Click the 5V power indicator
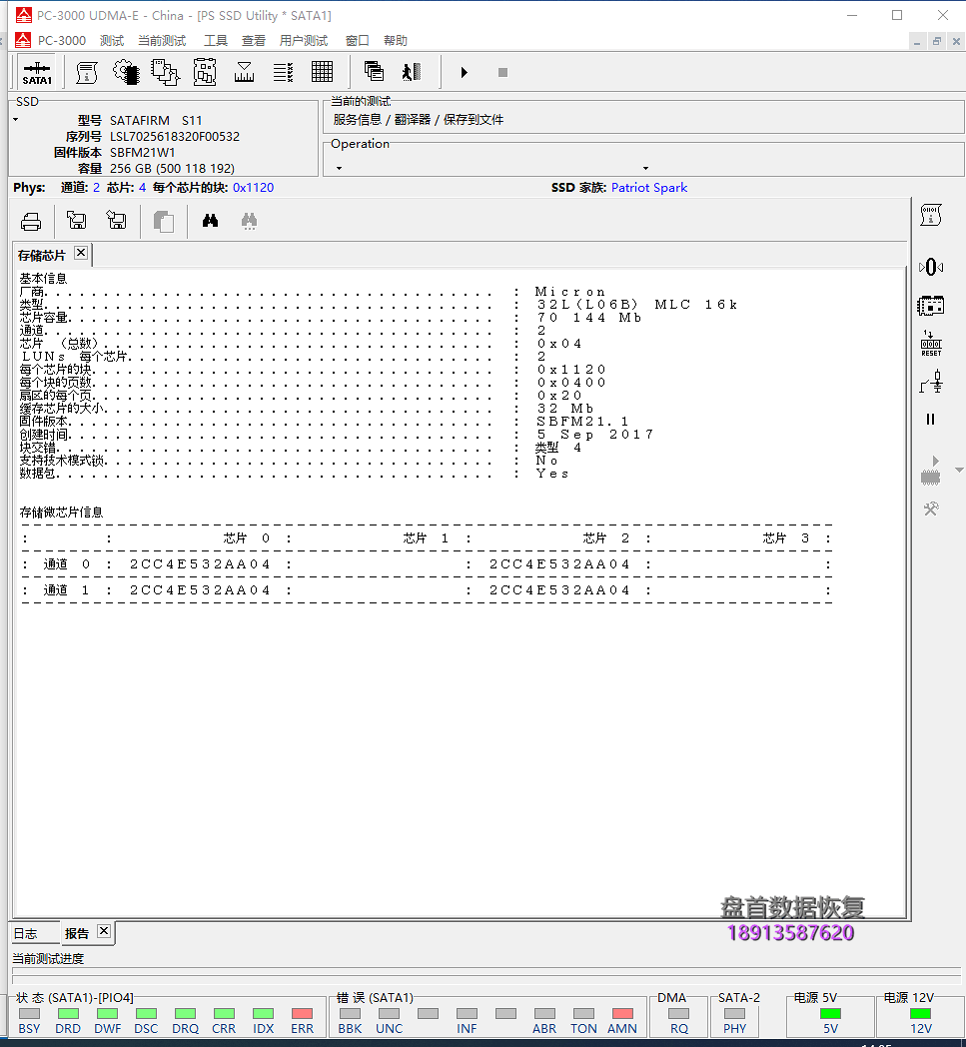Image resolution: width=966 pixels, height=1047 pixels. [830, 1014]
